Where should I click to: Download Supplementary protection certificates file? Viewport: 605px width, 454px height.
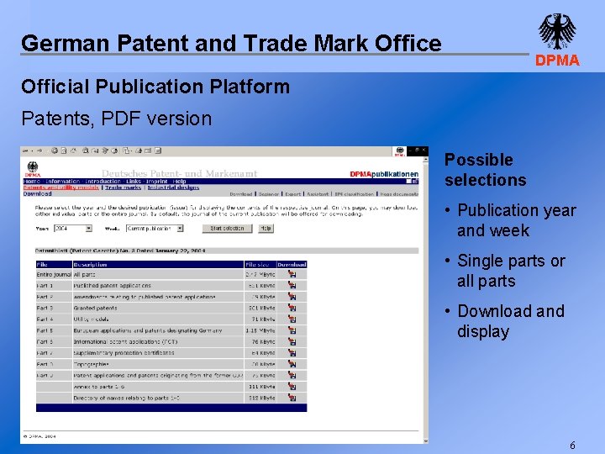(x=292, y=353)
